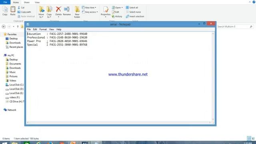Minimize the Notepad window

(199, 24)
